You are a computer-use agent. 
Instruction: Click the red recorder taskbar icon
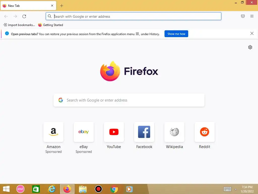pos(99,189)
